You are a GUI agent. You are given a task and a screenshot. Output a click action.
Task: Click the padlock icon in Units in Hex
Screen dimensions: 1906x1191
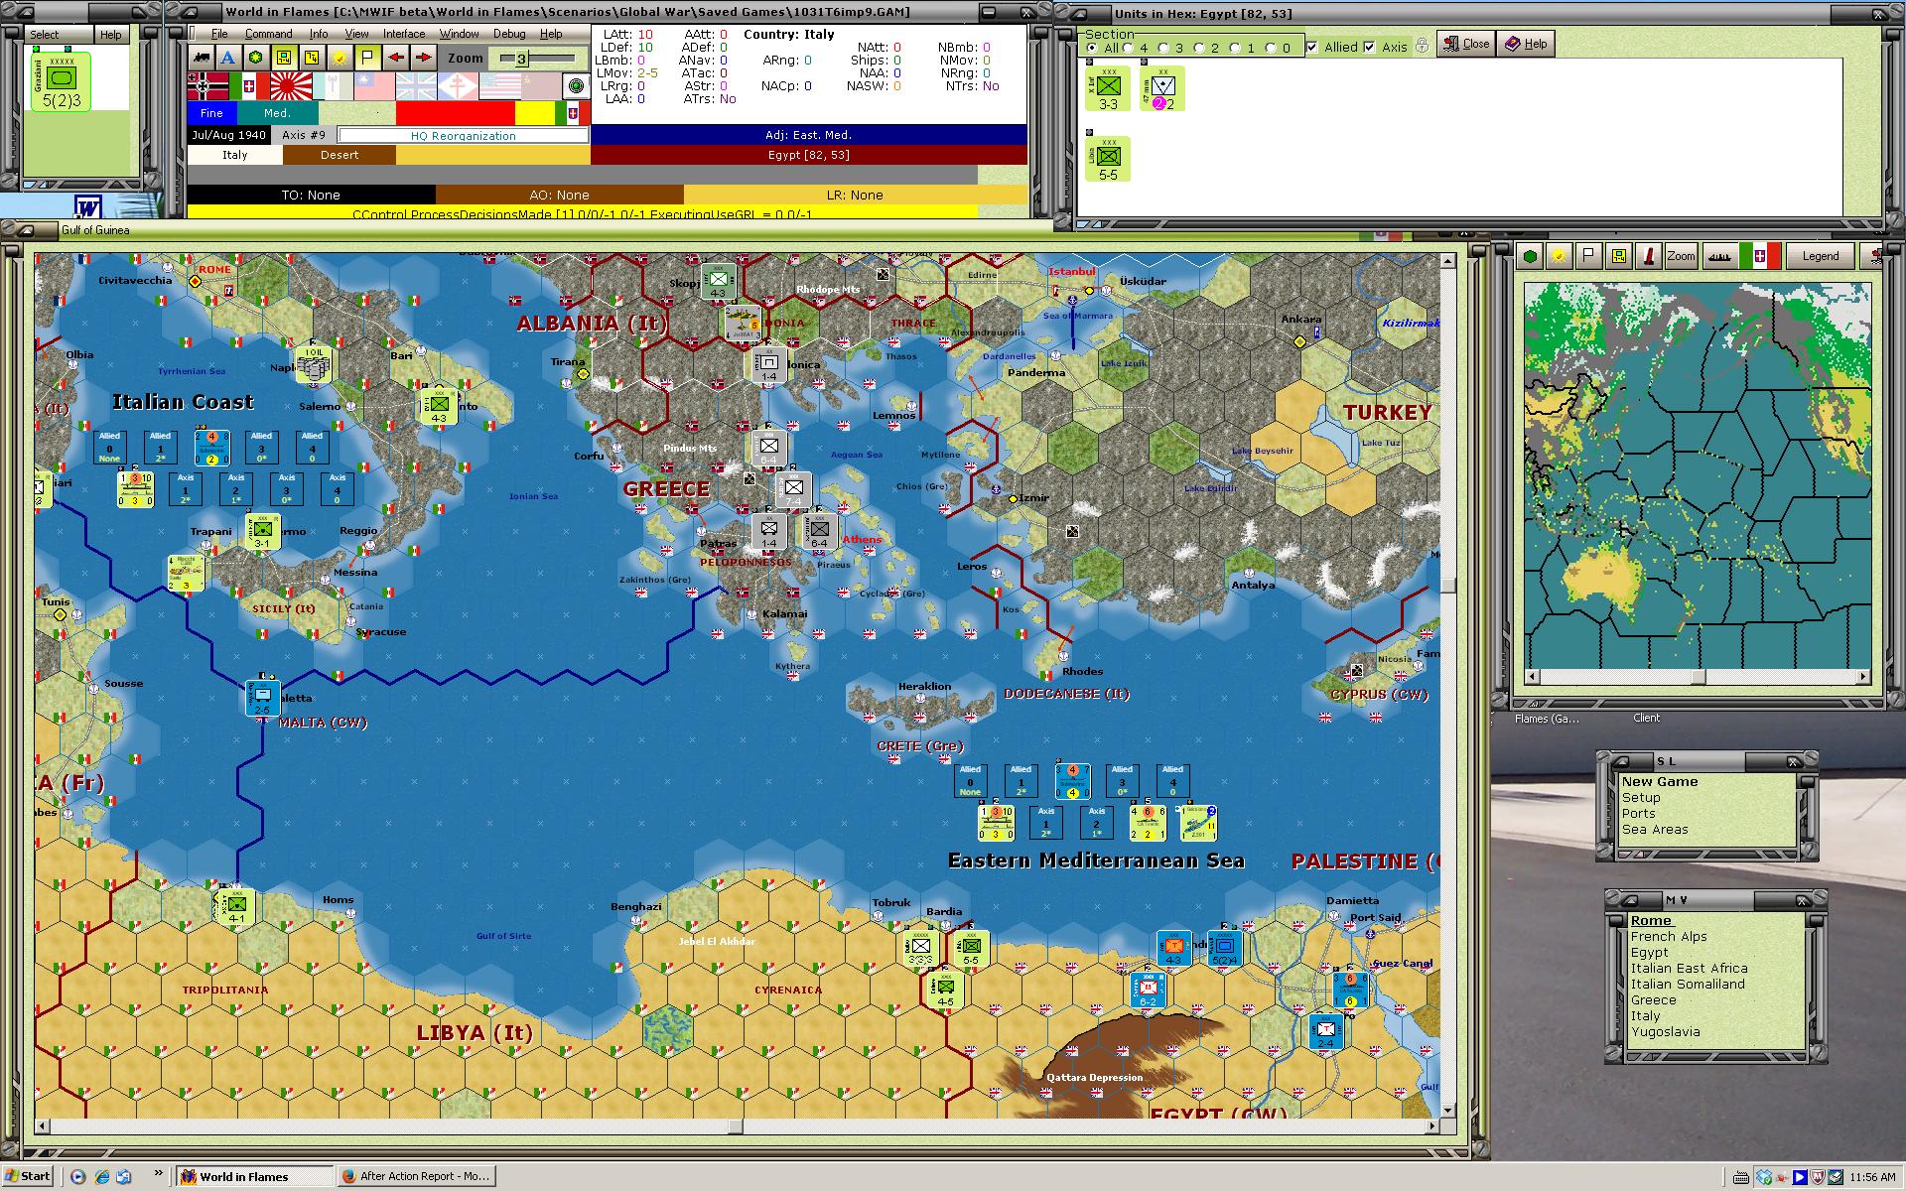point(1422,46)
